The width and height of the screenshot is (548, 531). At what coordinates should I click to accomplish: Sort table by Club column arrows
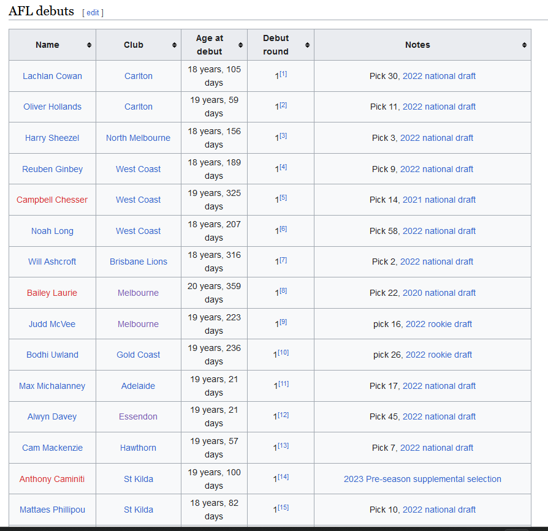(174, 45)
